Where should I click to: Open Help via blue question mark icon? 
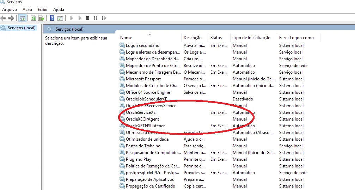[52, 18]
